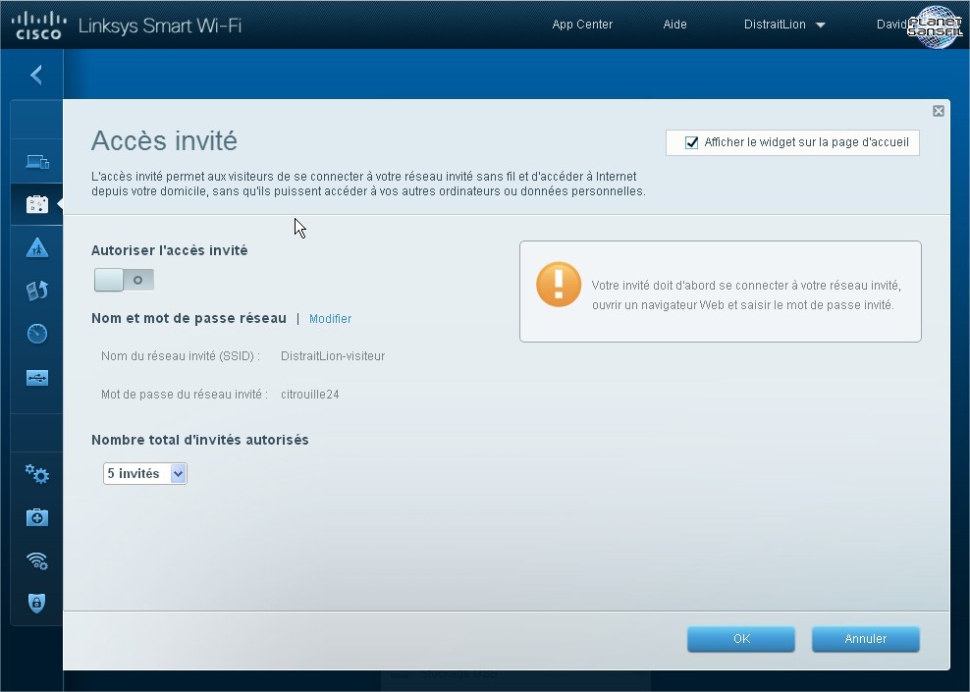Click the back arrow in the sidebar

coord(36,75)
